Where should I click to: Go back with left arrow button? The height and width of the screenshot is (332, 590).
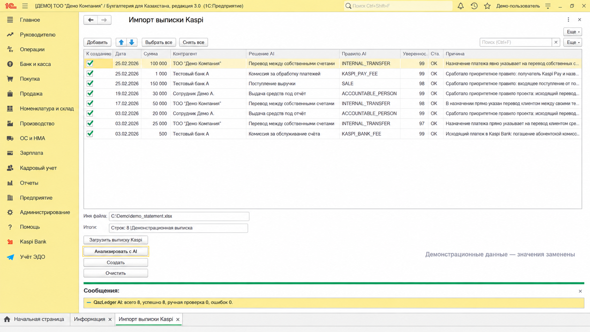[91, 20]
